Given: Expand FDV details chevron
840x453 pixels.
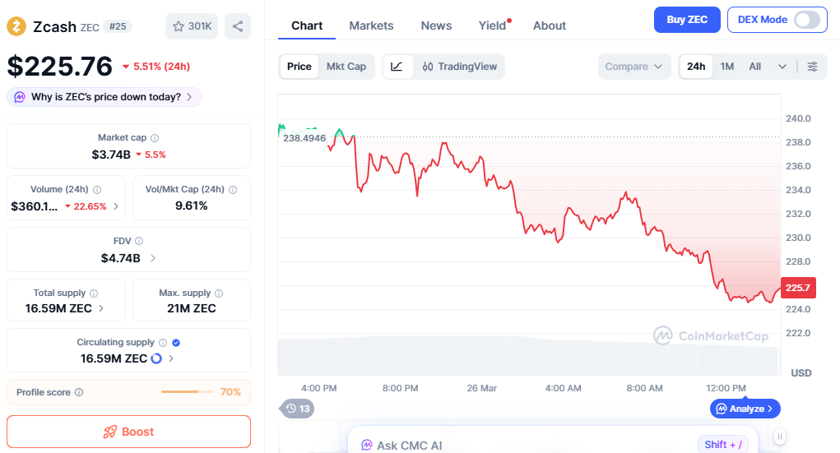Looking at the screenshot, I should pos(153,258).
